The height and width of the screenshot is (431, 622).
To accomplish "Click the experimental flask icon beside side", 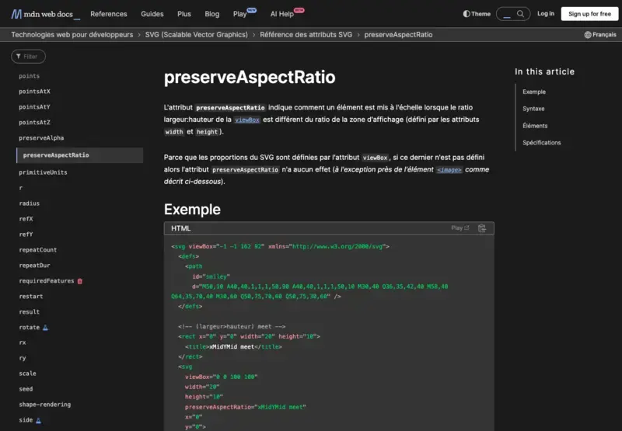I will click(x=38, y=420).
